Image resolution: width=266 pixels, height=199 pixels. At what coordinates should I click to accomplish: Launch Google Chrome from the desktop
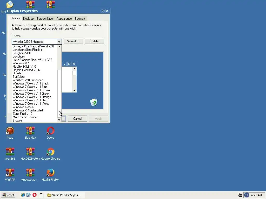[51, 152]
